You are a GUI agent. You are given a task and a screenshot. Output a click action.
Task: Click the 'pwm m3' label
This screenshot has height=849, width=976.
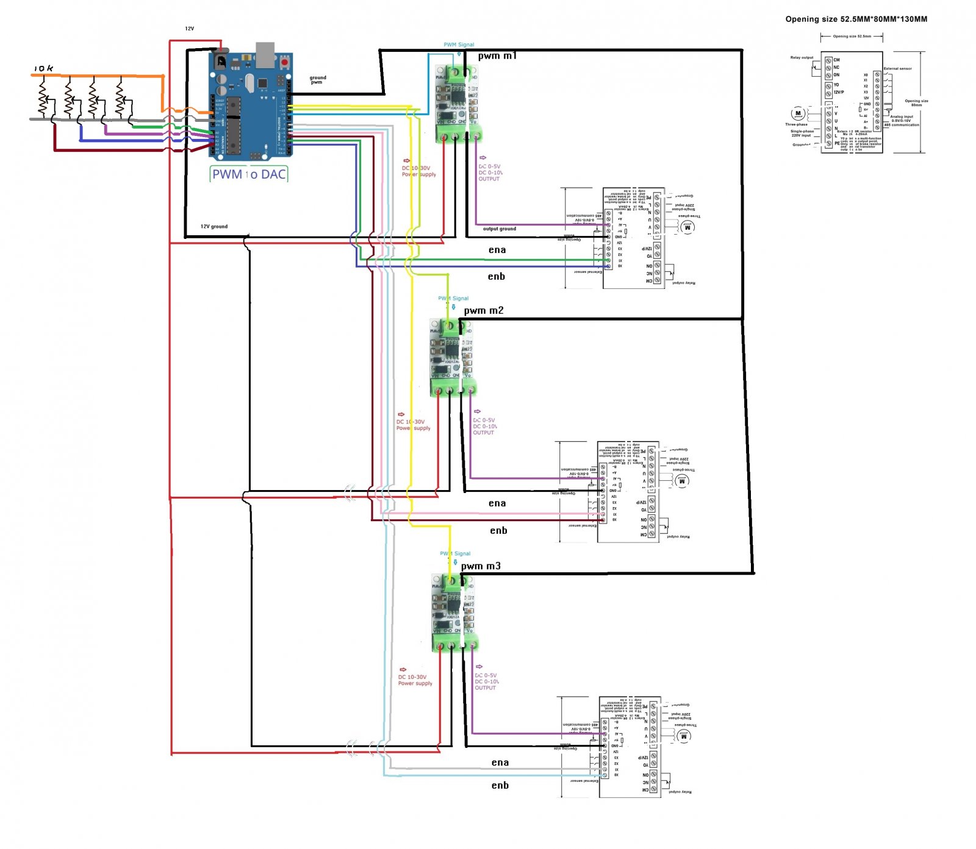coord(481,566)
